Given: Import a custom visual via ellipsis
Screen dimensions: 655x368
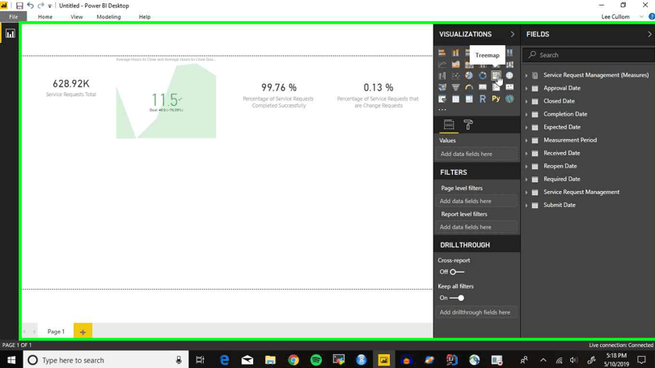Looking at the screenshot, I should point(442,110).
